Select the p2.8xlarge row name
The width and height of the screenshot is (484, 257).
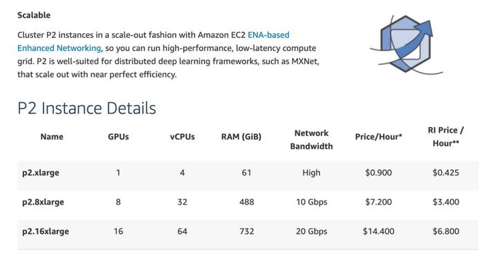43,202
